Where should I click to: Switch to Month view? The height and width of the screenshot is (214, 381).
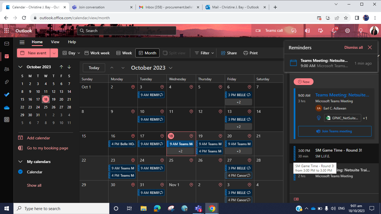coord(148,53)
